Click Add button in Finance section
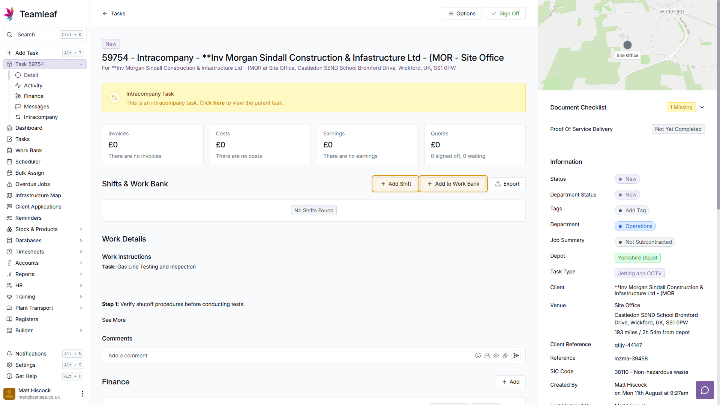The height and width of the screenshot is (405, 720). (510, 382)
